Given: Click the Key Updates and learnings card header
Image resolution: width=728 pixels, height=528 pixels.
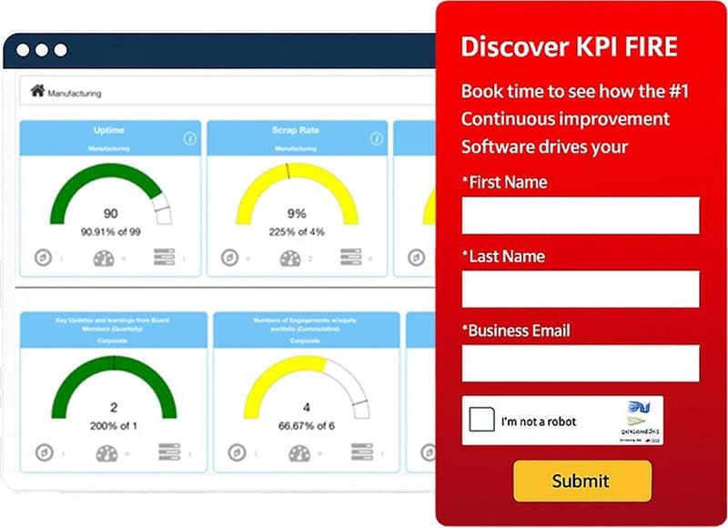Looking at the screenshot, I should coord(113,330).
